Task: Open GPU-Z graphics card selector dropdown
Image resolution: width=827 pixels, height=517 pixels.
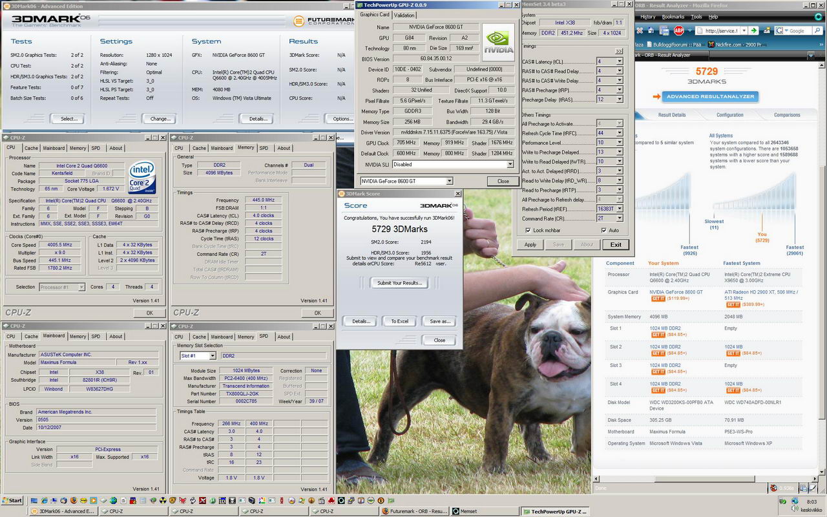Action: [449, 181]
